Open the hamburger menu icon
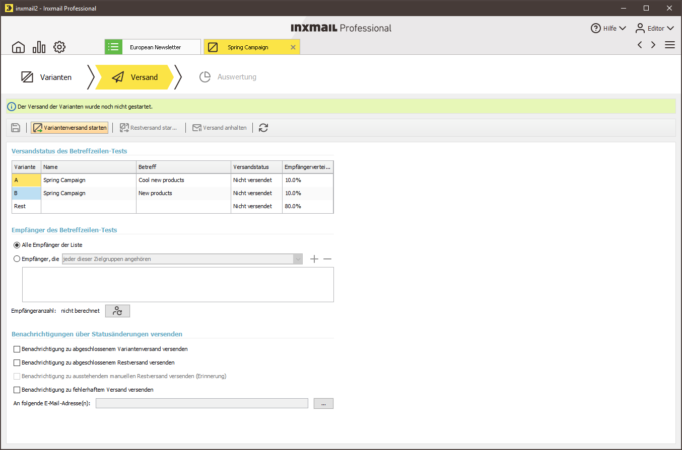Image resolution: width=682 pixels, height=450 pixels. tap(670, 45)
